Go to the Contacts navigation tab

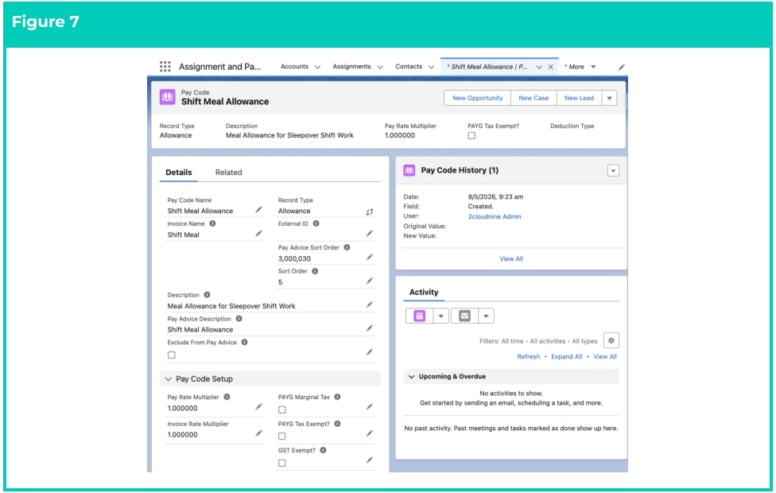(409, 66)
